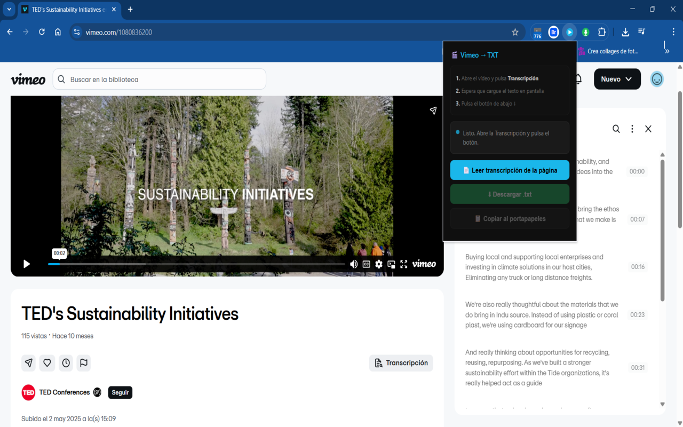Mute the video with the volume icon
This screenshot has width=683, height=427.
[354, 264]
